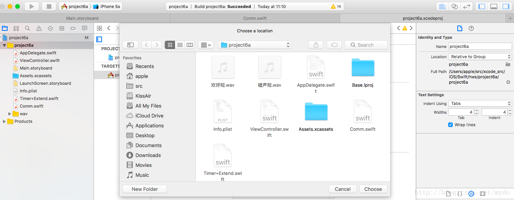Viewport: 514px width, 200px height.
Task: Show the Debug navigator
Action: pyautogui.click(x=62, y=28)
